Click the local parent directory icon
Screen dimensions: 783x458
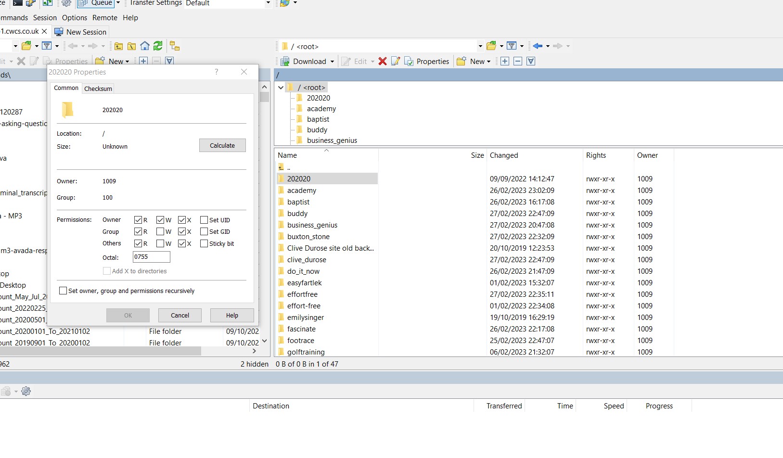coord(118,46)
